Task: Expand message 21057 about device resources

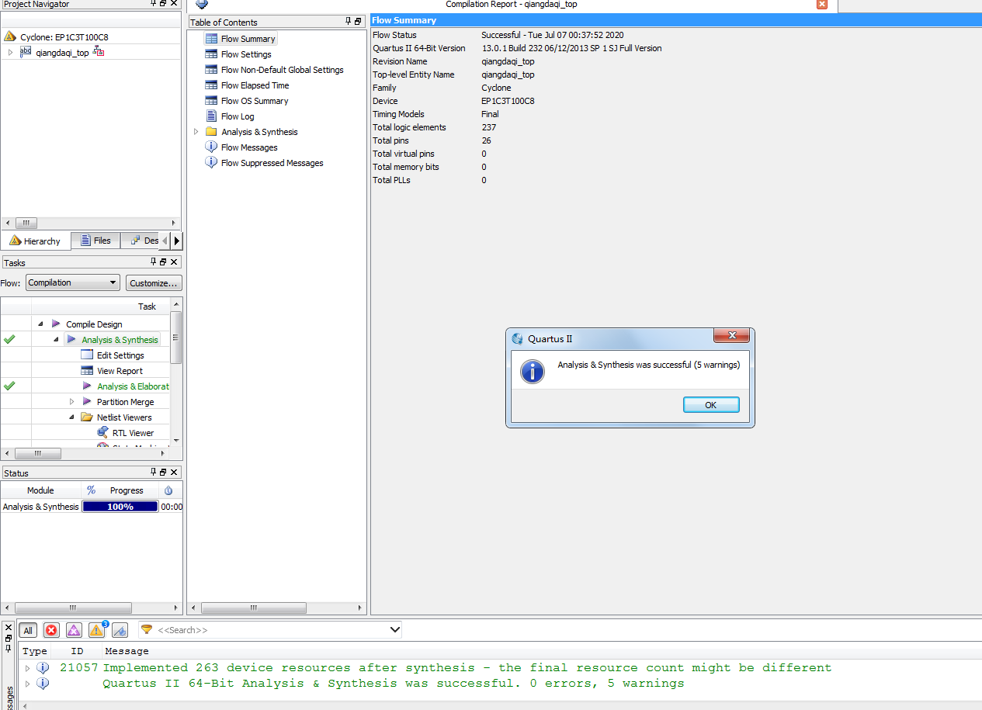Action: pyautogui.click(x=28, y=667)
